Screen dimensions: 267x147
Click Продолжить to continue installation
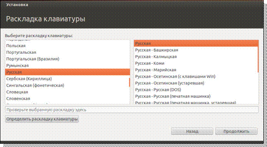tap(236, 131)
